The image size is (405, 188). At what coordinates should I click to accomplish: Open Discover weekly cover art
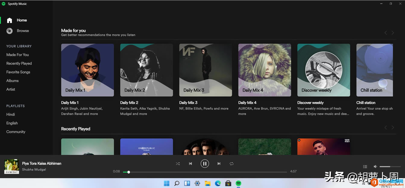click(x=324, y=70)
